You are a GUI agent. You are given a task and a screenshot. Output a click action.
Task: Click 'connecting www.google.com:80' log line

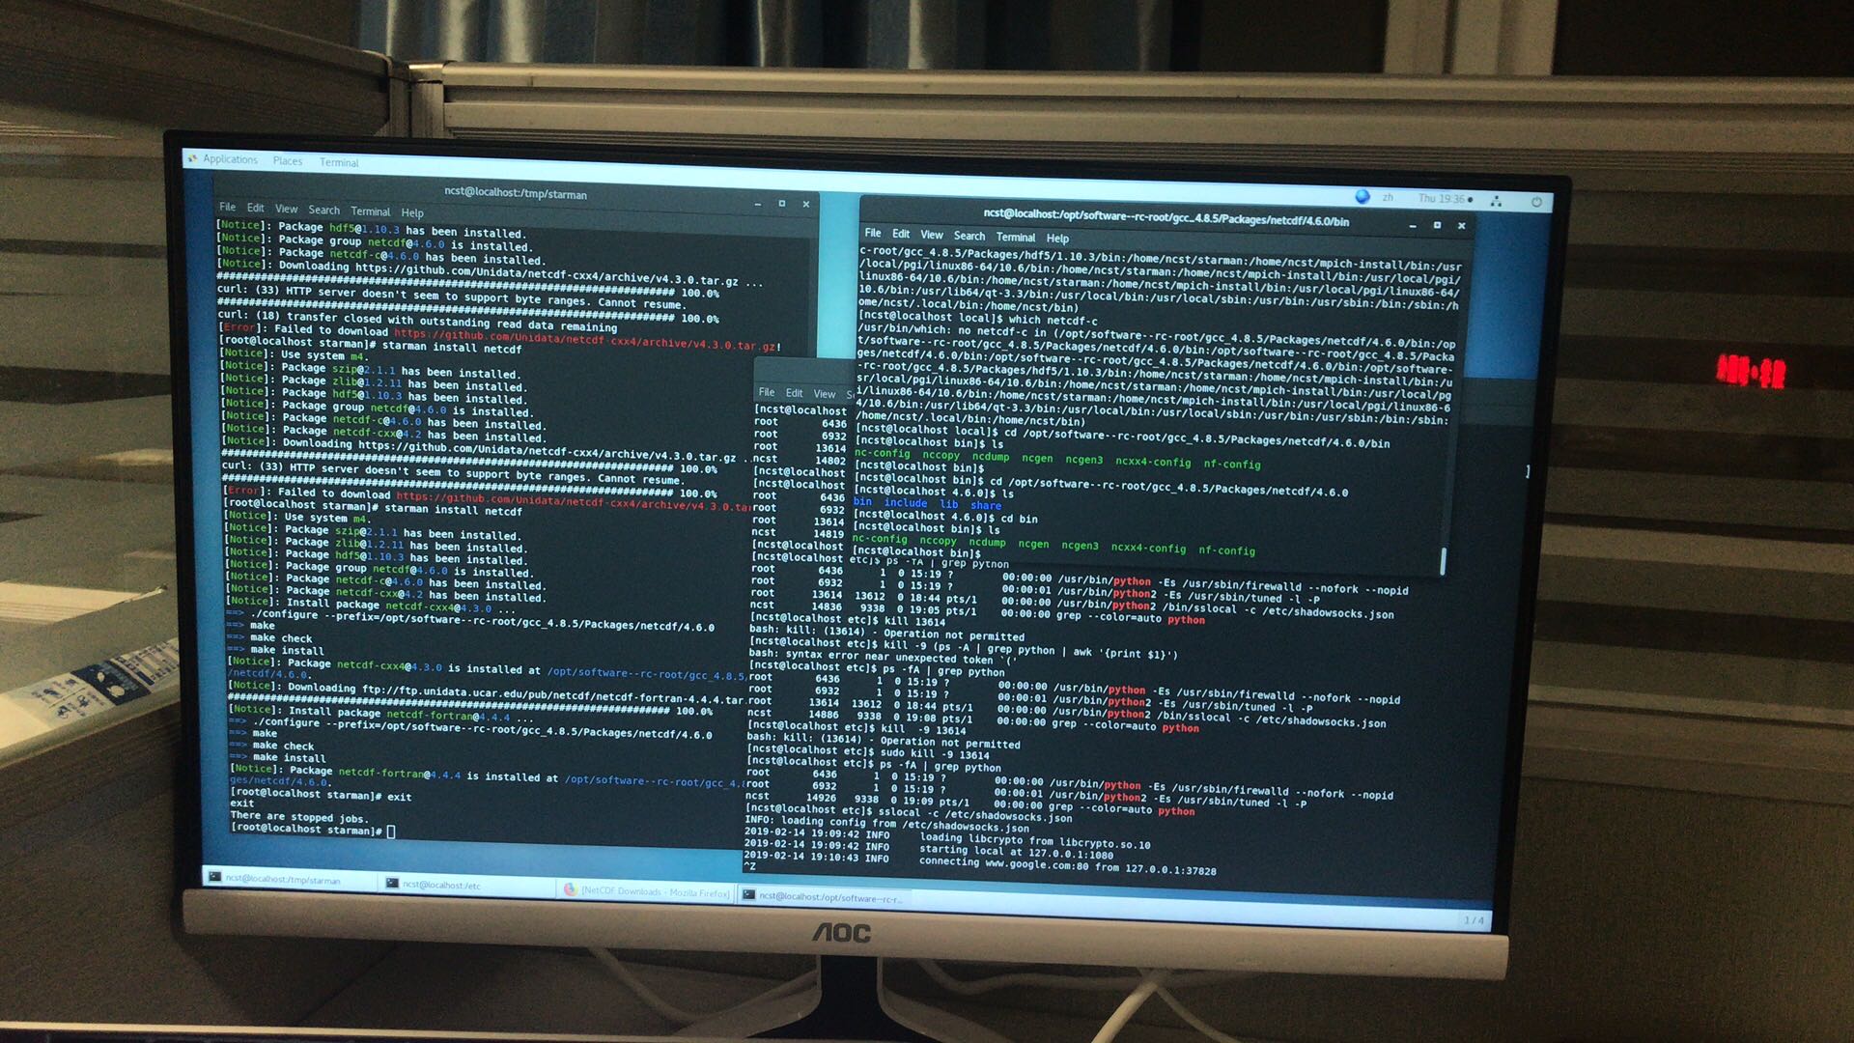(x=1067, y=866)
